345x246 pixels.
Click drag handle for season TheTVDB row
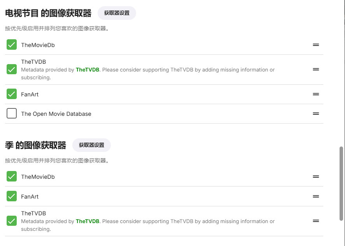(x=316, y=221)
